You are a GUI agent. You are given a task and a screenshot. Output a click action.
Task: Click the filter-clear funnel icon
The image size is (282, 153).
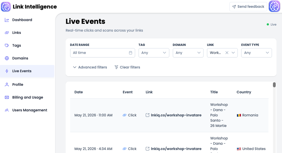(x=116, y=67)
